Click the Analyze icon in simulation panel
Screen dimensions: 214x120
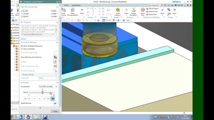[55, 62]
